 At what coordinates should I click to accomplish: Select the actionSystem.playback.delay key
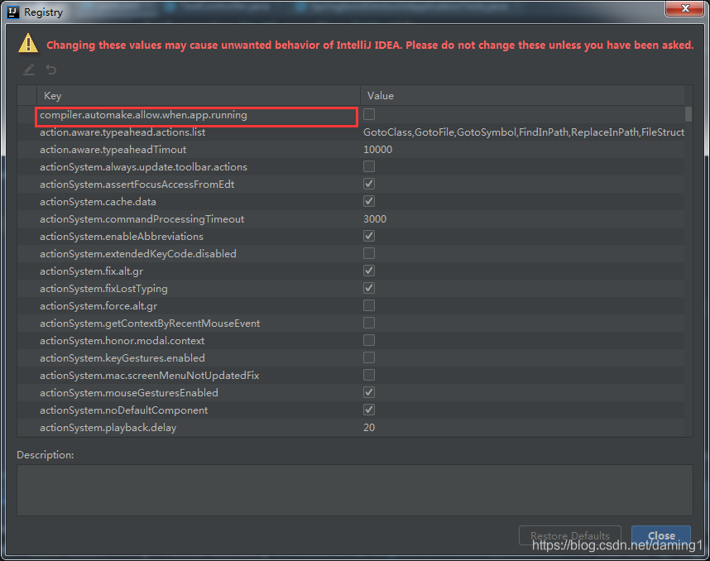click(x=108, y=428)
